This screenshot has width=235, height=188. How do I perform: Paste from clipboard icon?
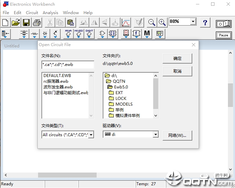(x=71, y=23)
